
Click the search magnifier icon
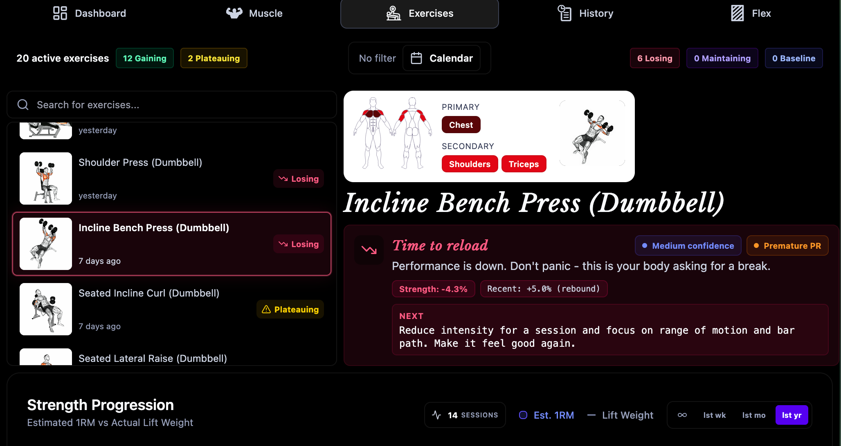23,105
